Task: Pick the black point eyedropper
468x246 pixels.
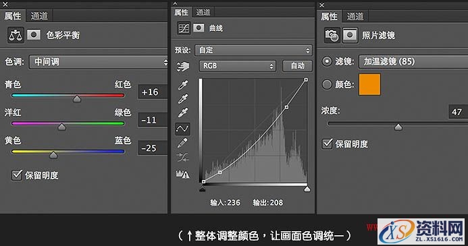Action: pyautogui.click(x=182, y=85)
